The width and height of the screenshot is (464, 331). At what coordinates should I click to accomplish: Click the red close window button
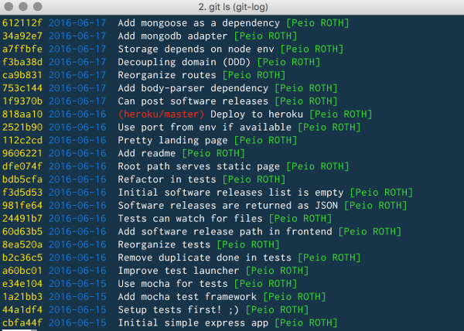point(9,6)
